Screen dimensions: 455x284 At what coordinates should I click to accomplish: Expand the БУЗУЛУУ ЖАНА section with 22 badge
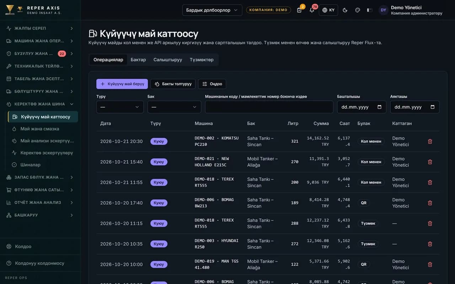point(40,54)
